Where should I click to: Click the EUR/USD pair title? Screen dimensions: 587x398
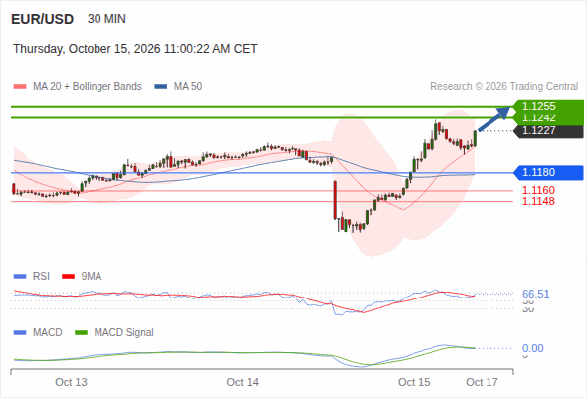pos(43,19)
